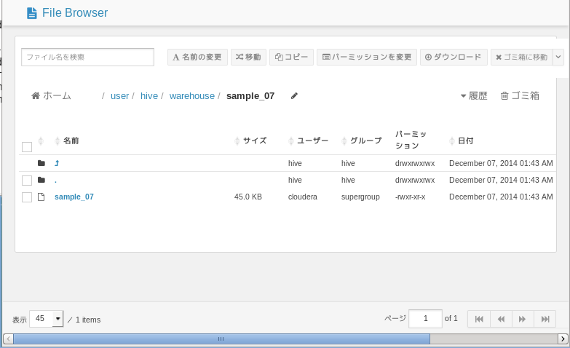Click the '.' row folder icon
The height and width of the screenshot is (348, 570).
(41, 180)
